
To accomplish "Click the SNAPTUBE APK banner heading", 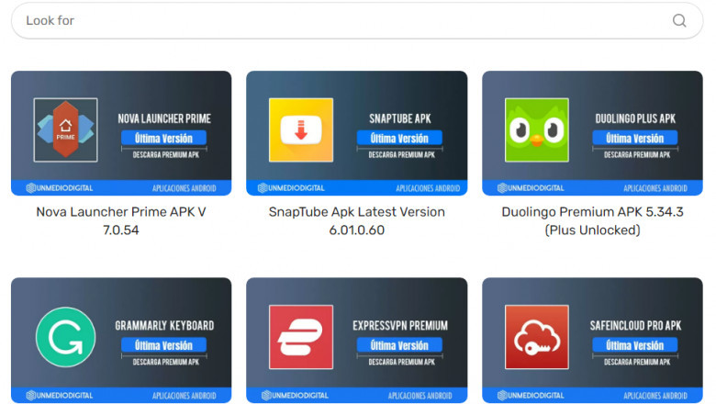I will (x=400, y=118).
